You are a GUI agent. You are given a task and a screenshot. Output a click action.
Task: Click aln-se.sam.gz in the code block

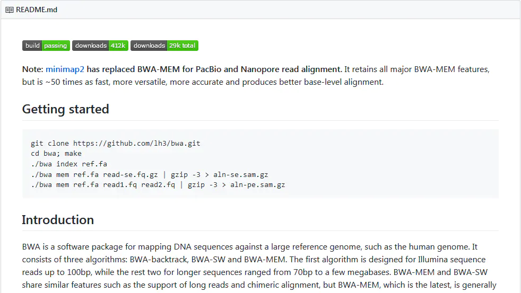pos(240,174)
